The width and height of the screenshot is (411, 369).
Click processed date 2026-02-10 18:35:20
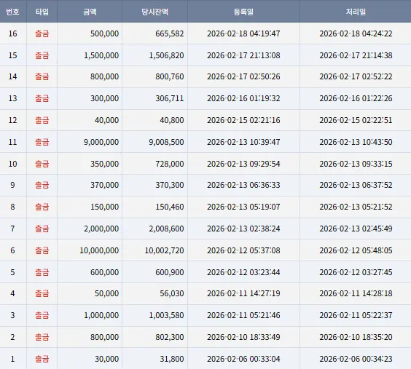pos(356,337)
